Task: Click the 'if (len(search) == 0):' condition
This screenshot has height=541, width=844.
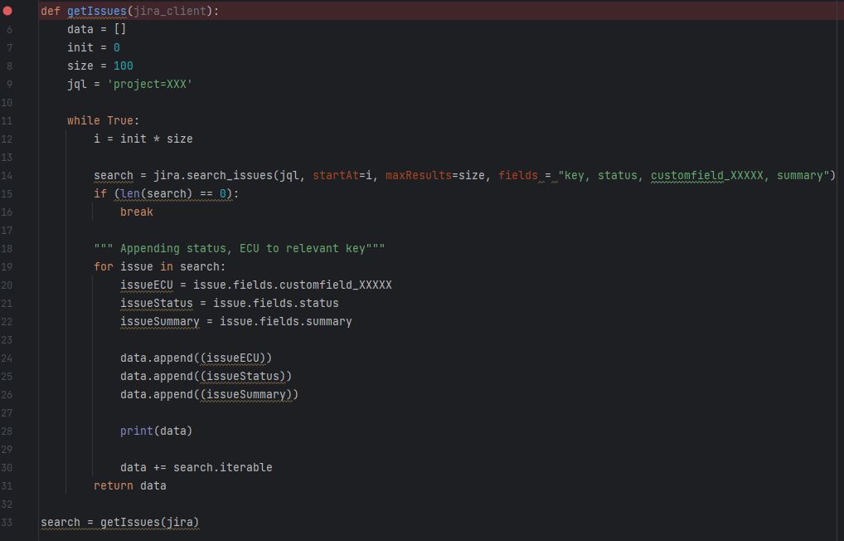Action: pyautogui.click(x=167, y=194)
